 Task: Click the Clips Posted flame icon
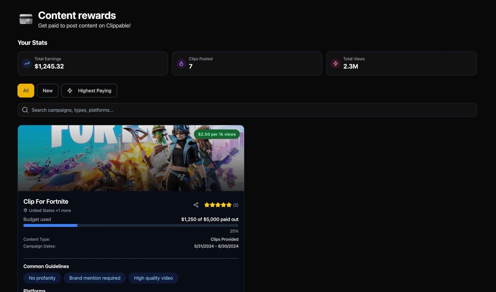[x=181, y=63]
